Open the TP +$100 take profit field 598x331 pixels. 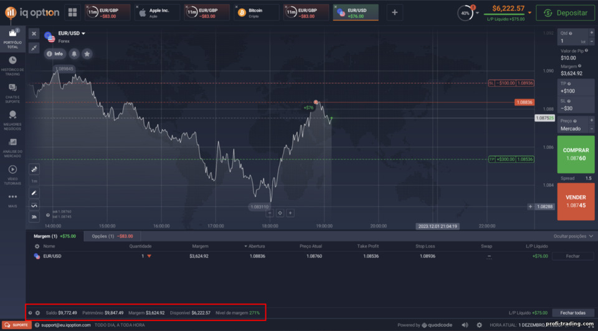pyautogui.click(x=576, y=88)
